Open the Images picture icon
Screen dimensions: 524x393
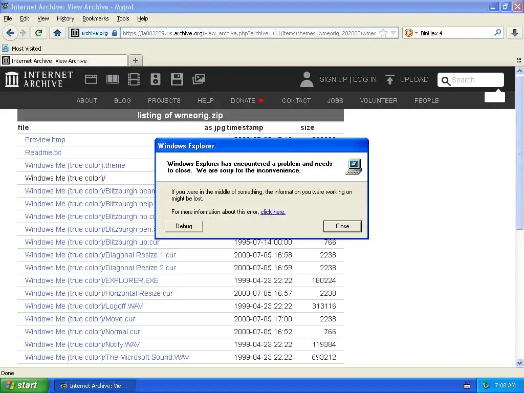coord(199,79)
